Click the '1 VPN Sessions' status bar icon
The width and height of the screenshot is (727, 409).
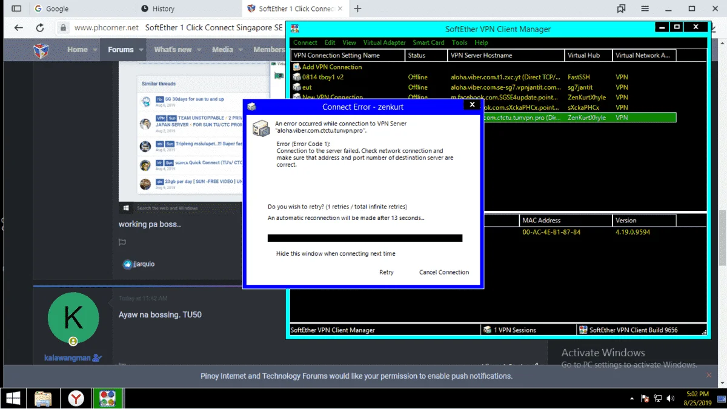(488, 330)
